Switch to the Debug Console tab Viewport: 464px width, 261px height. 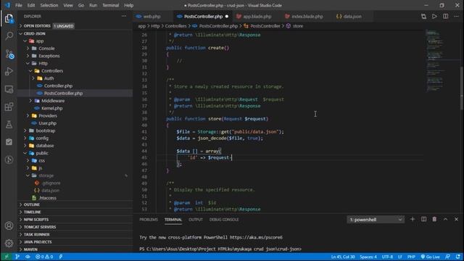[x=224, y=220]
